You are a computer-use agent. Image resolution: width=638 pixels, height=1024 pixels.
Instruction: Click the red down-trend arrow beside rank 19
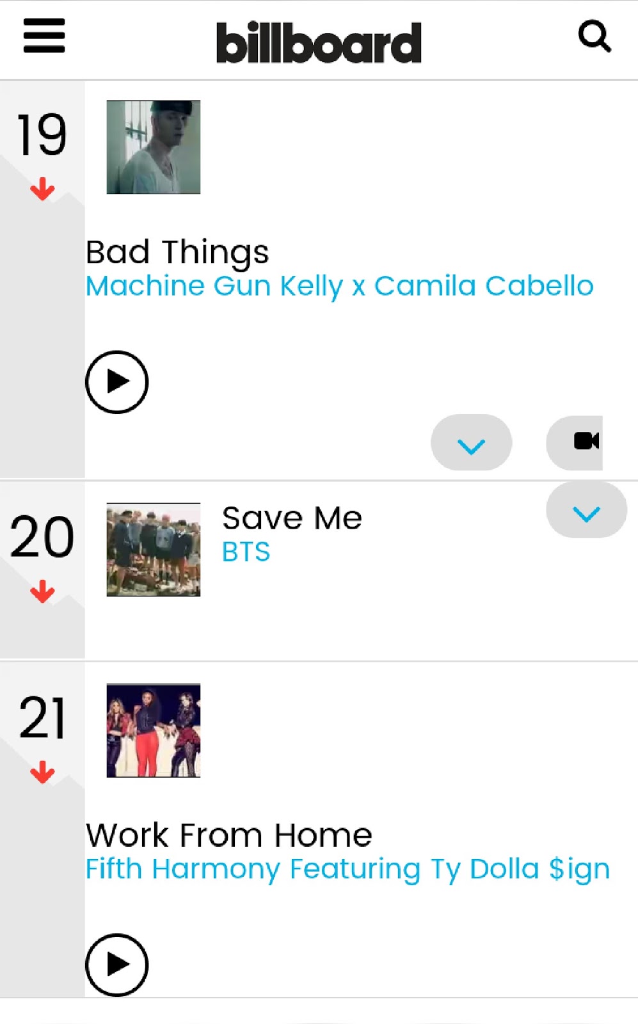[42, 188]
